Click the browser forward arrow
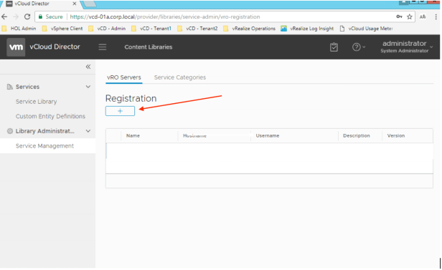442x270 pixels. point(16,17)
